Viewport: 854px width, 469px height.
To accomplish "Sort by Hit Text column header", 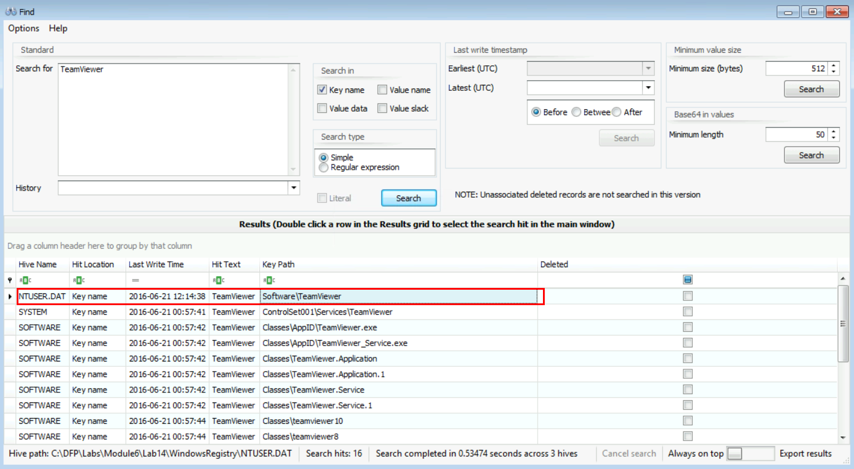I will 234,265.
